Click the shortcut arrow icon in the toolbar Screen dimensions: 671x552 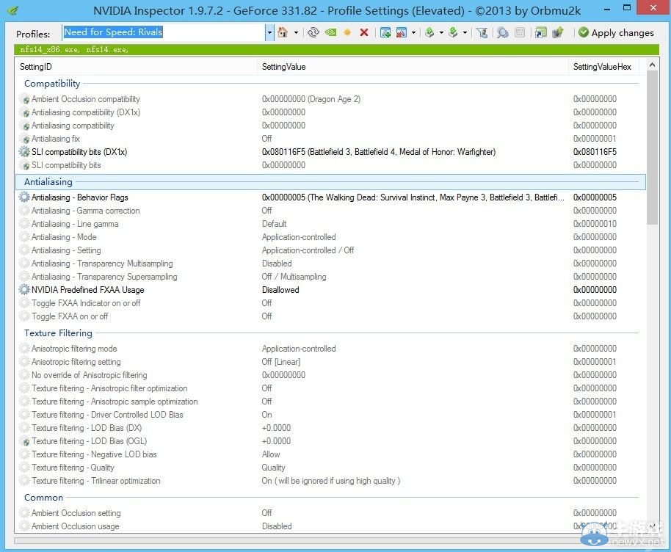coord(541,32)
